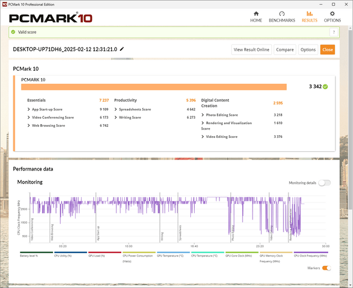Click GPU Load (%) legend swatch

(x=105, y=253)
